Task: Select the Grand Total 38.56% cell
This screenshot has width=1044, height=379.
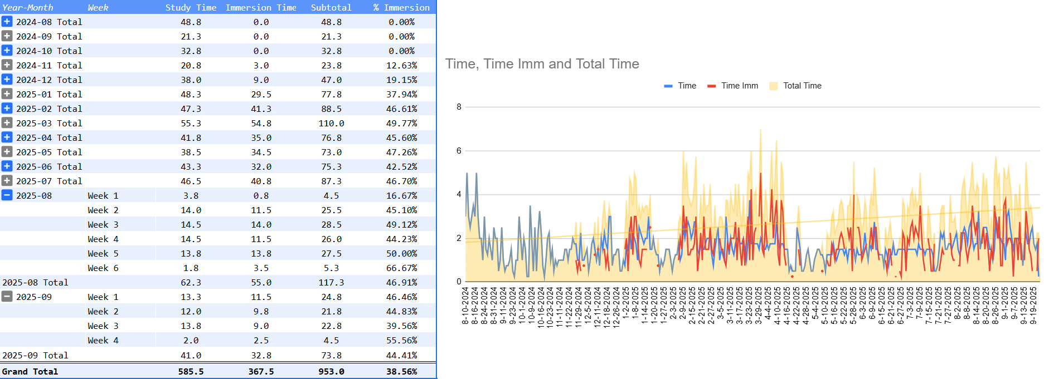Action: click(x=401, y=371)
